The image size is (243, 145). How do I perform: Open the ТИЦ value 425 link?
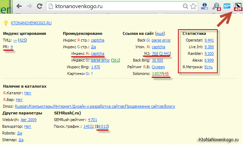pyautogui.click(x=23, y=40)
